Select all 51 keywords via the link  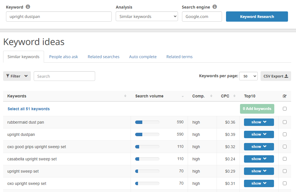29,109
